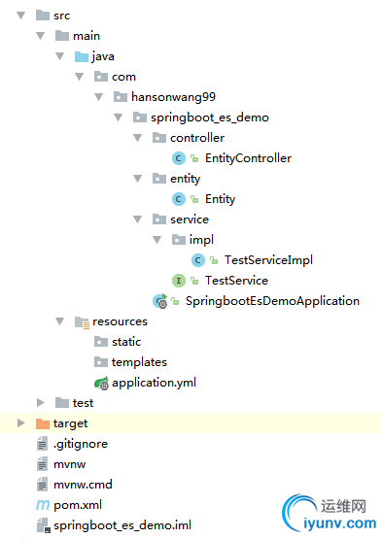Select the mvnw.cmd file

(x=83, y=485)
